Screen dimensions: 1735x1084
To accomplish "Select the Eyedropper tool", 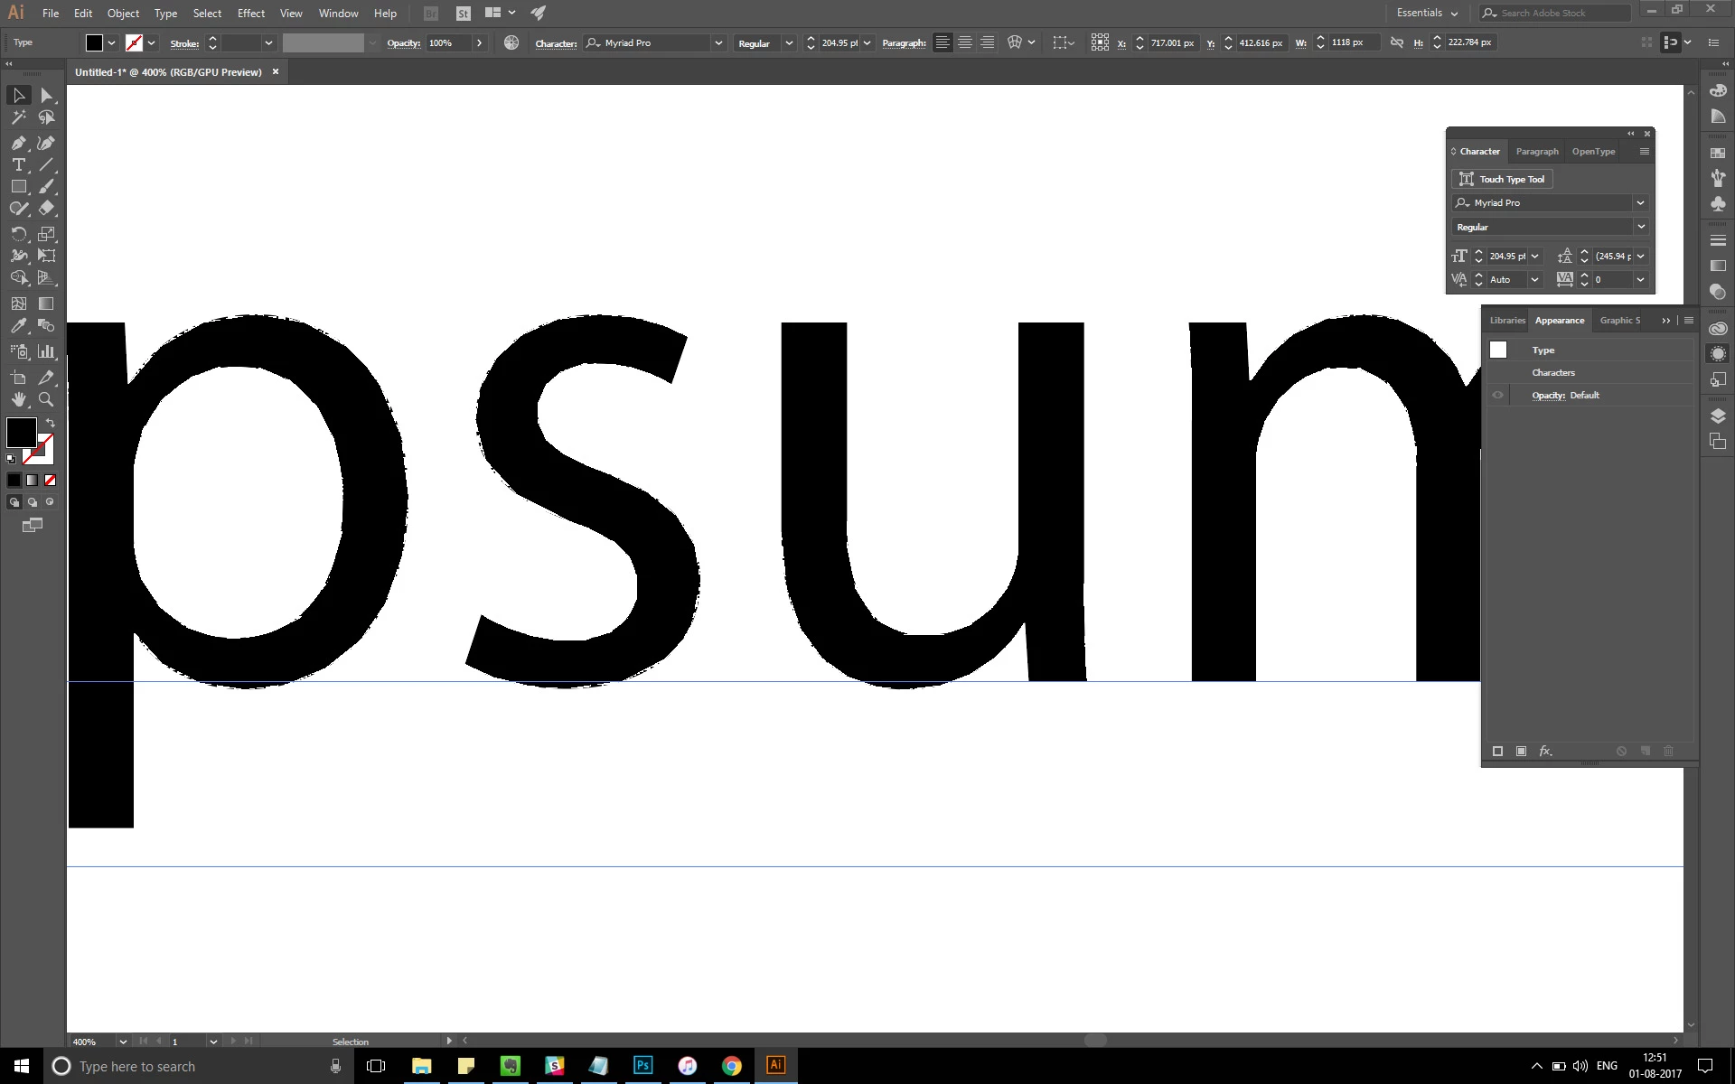I will point(18,326).
